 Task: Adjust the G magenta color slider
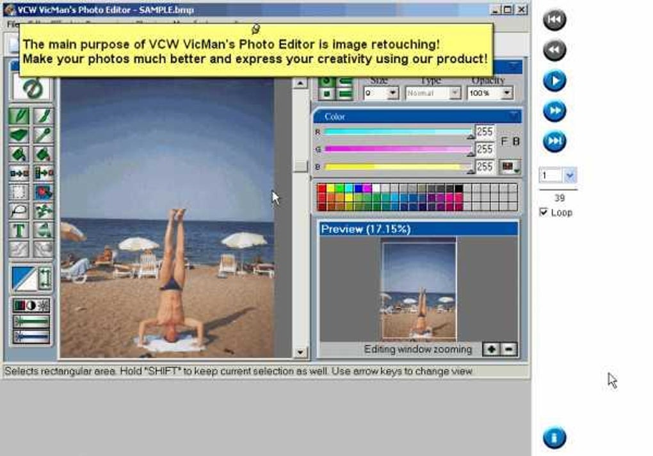[399, 149]
